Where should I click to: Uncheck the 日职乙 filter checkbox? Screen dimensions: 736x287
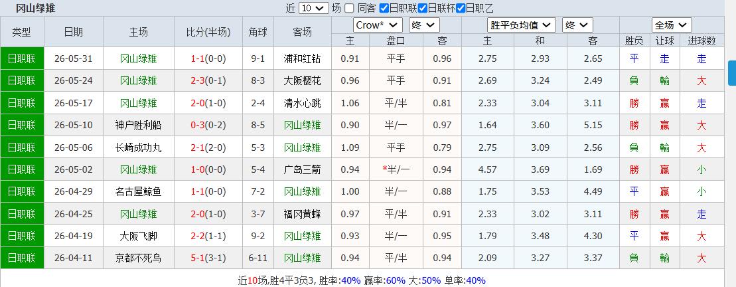point(461,8)
